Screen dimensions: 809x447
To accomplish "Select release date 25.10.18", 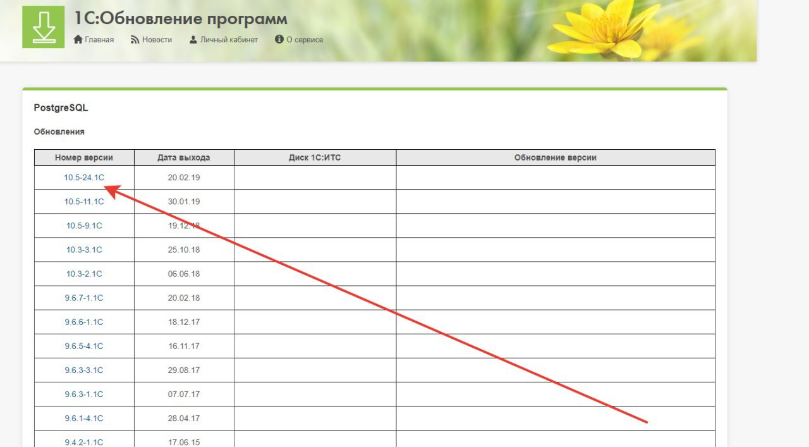I will click(184, 250).
